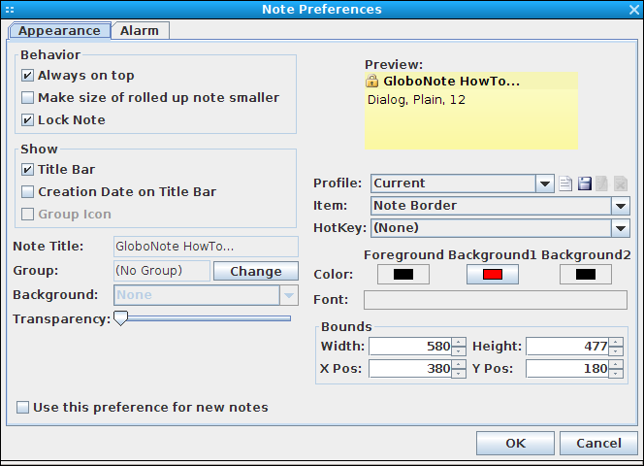644x466 pixels.
Task: Decrease Y Pos with the down arrow
Action: [616, 373]
